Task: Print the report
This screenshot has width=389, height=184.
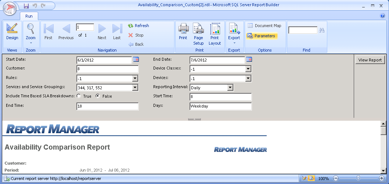Action: pyautogui.click(x=183, y=32)
